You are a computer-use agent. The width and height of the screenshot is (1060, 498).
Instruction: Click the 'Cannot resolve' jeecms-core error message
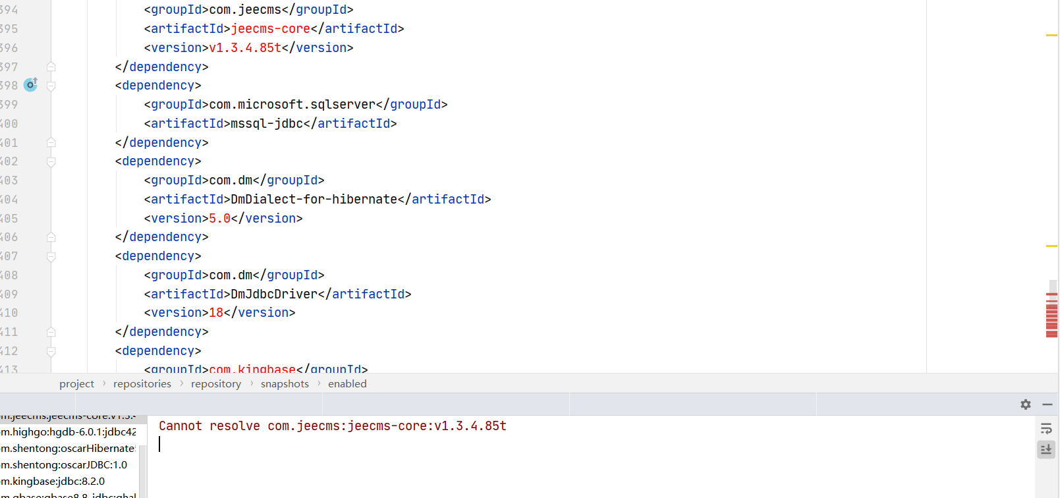click(332, 426)
